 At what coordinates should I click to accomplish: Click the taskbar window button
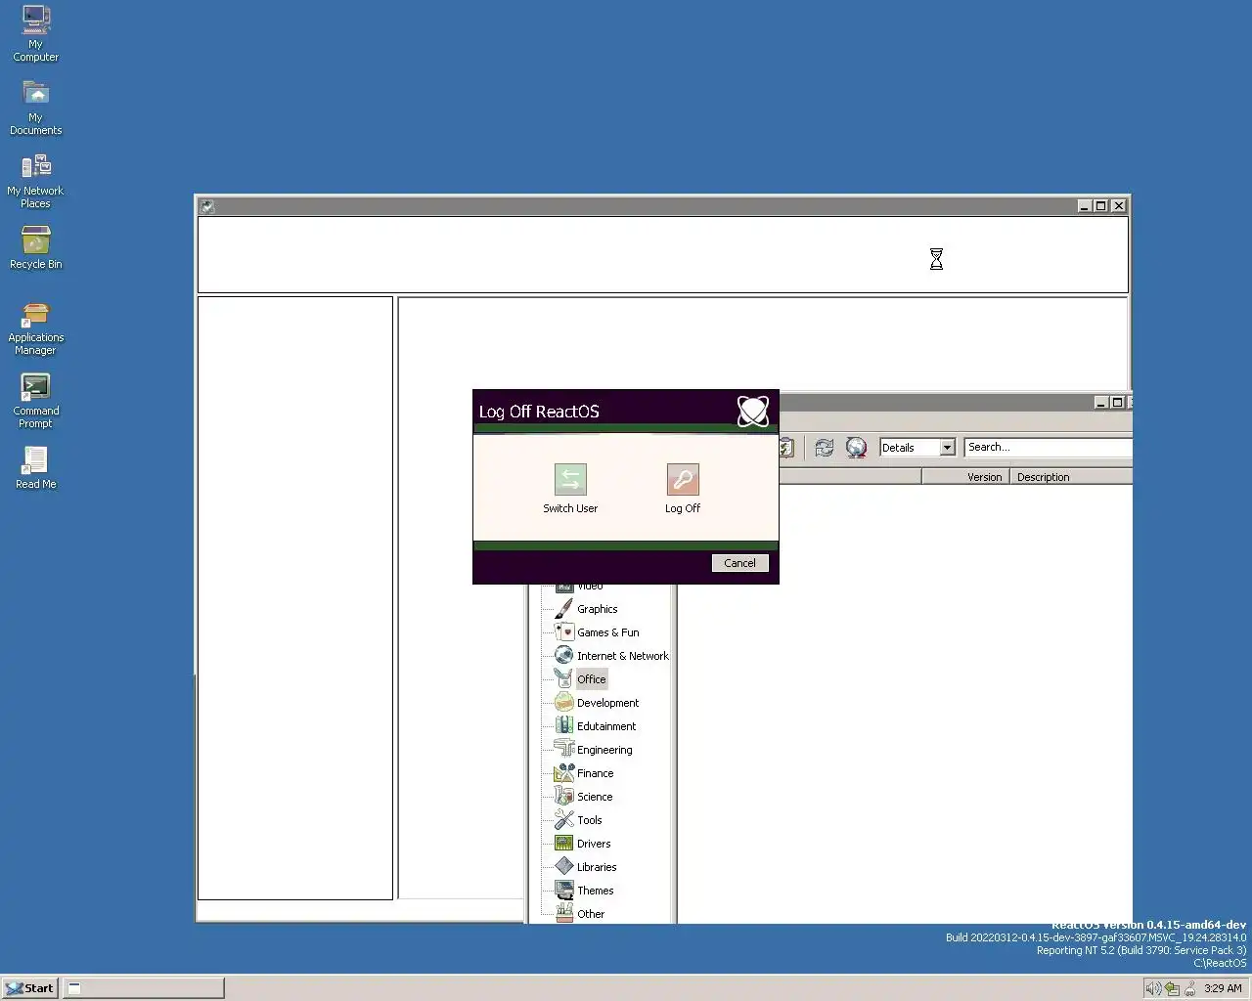(144, 988)
